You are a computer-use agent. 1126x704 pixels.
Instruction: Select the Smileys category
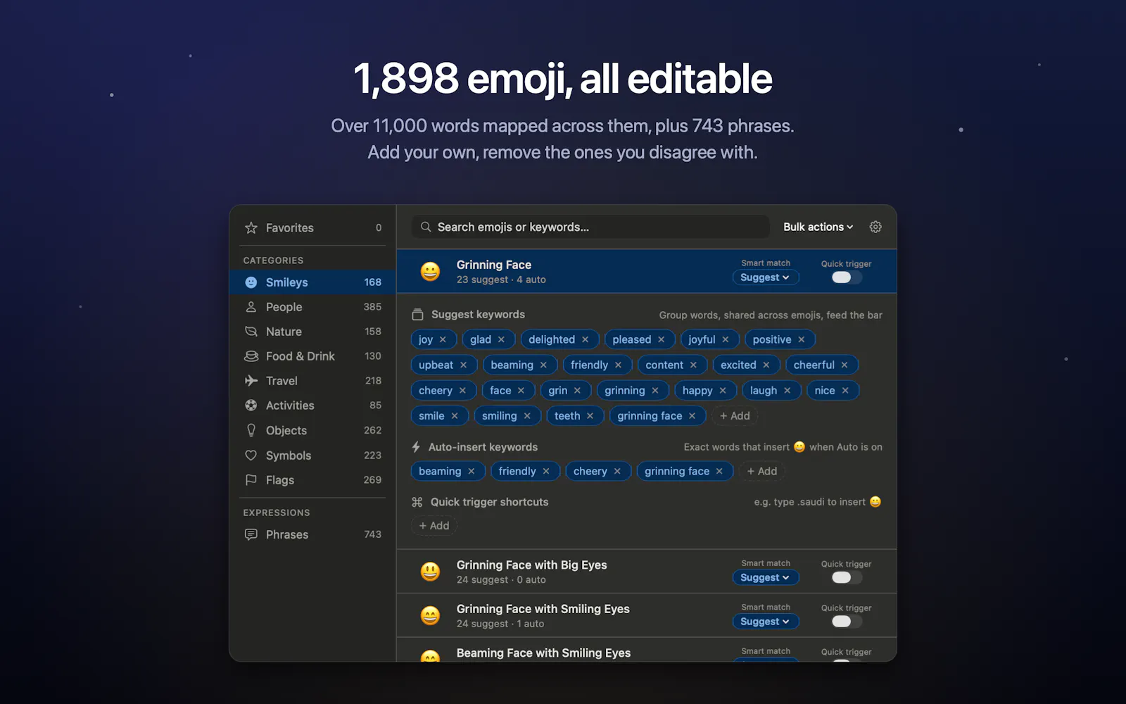tap(312, 282)
